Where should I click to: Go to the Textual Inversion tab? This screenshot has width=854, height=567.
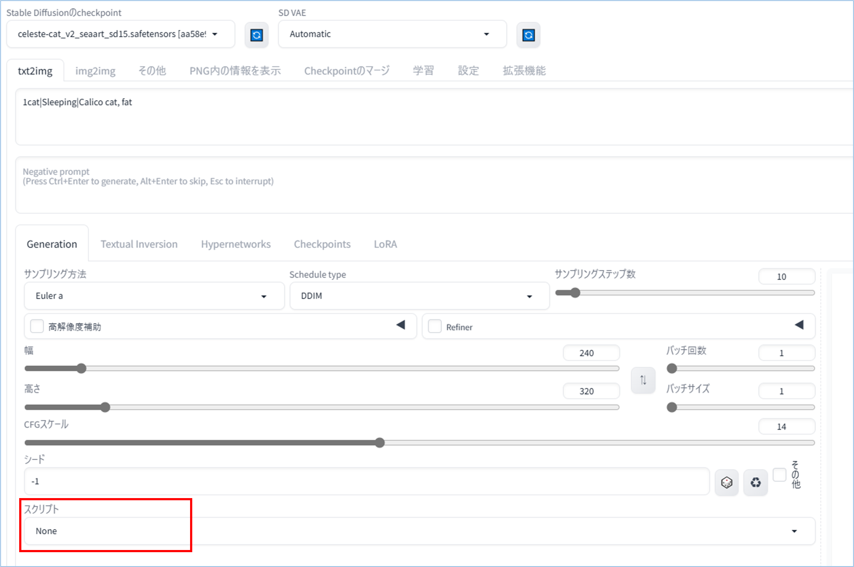coord(139,244)
